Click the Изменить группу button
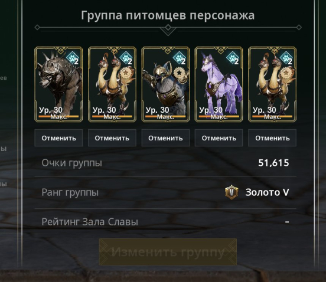This screenshot has height=282, width=326. click(x=168, y=252)
